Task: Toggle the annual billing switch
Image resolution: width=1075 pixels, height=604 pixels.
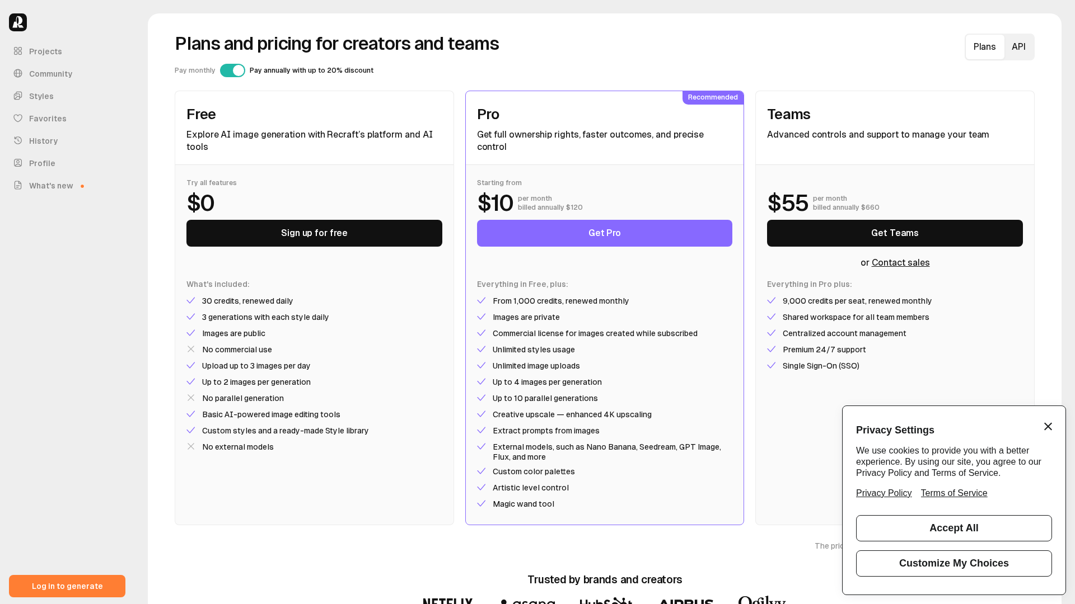Action: pyautogui.click(x=232, y=70)
